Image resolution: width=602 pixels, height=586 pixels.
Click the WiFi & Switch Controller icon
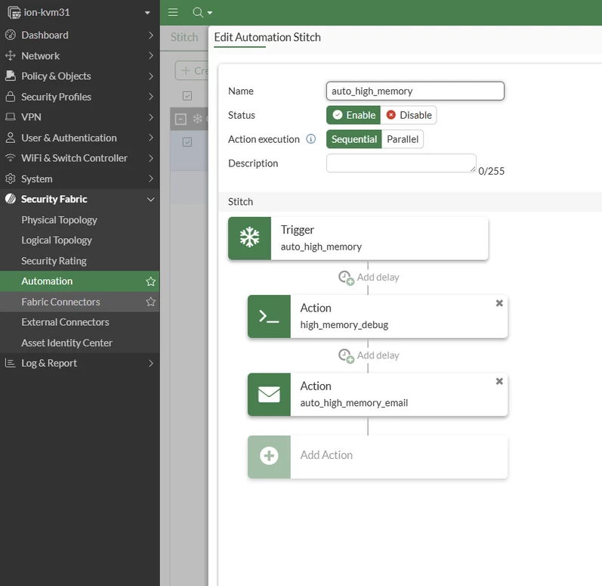[11, 157]
